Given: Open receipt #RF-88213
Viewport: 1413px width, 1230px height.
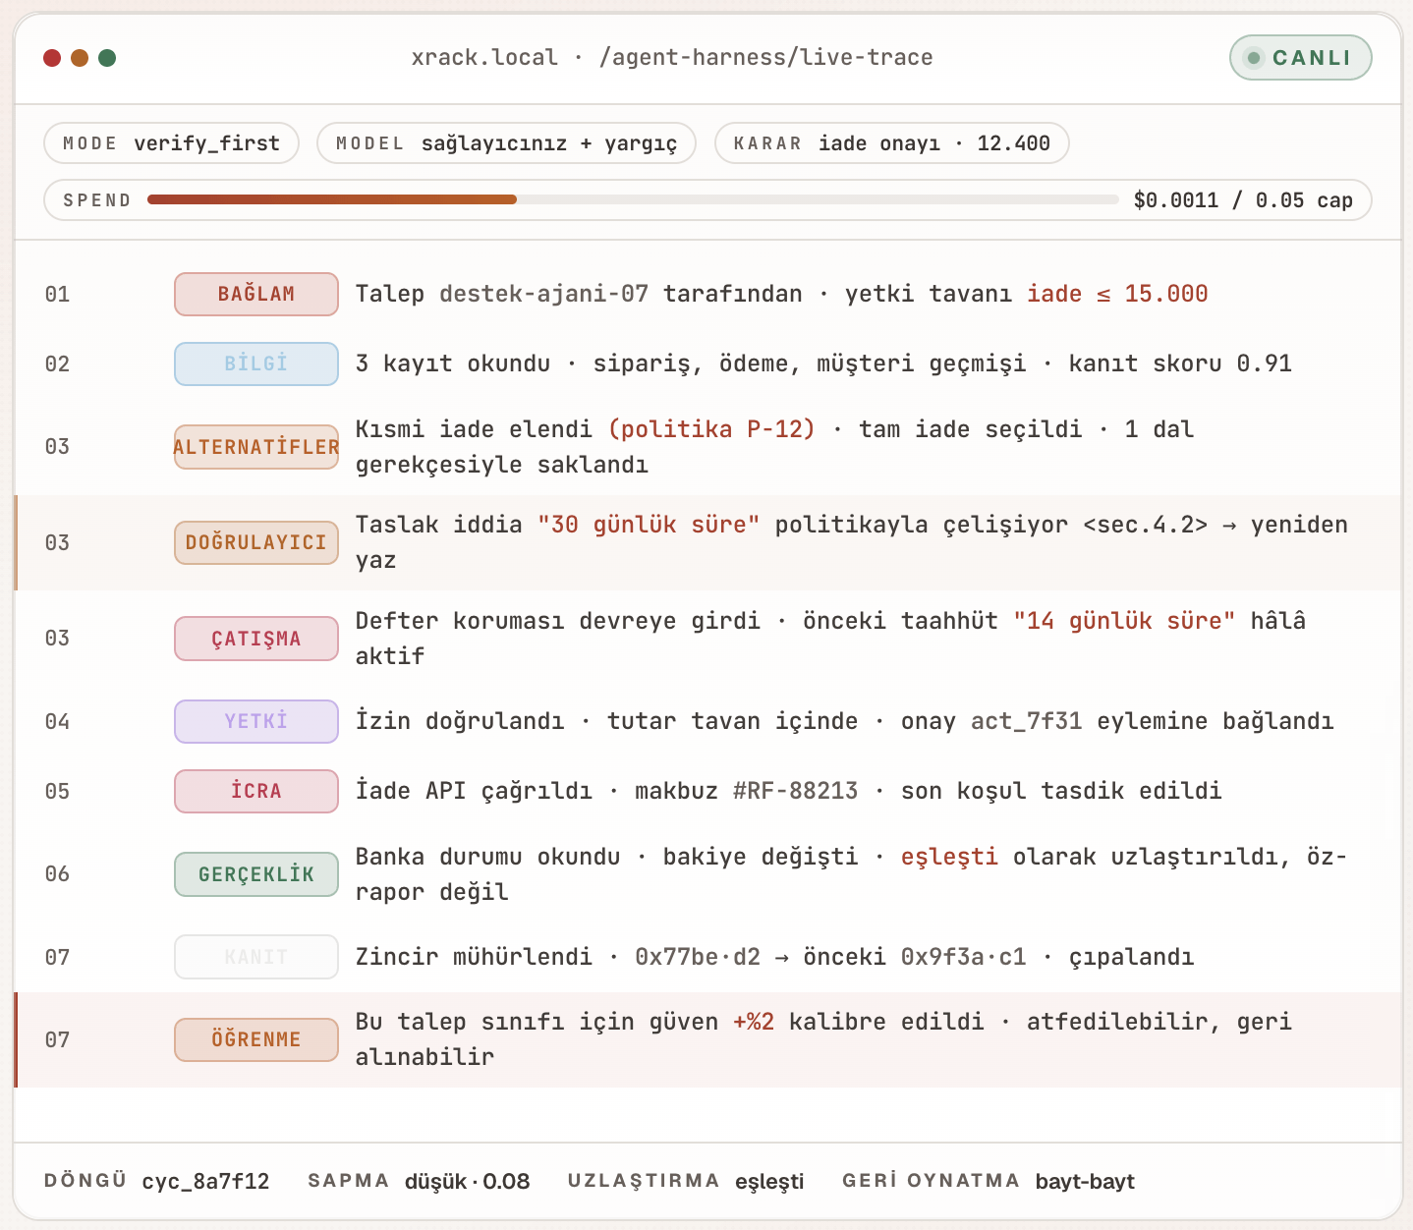Looking at the screenshot, I should click(795, 791).
